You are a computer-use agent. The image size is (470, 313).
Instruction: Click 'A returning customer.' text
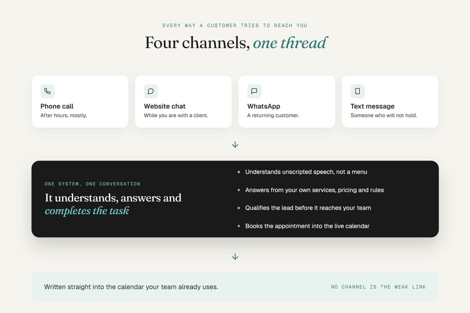pos(273,115)
